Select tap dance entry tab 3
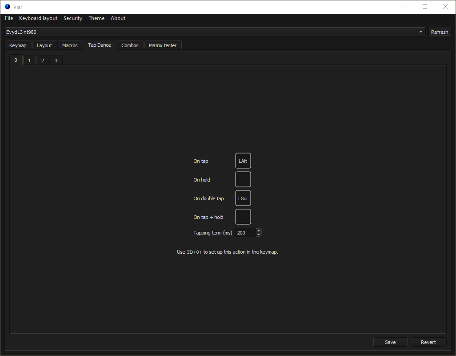The height and width of the screenshot is (356, 456). [56, 61]
